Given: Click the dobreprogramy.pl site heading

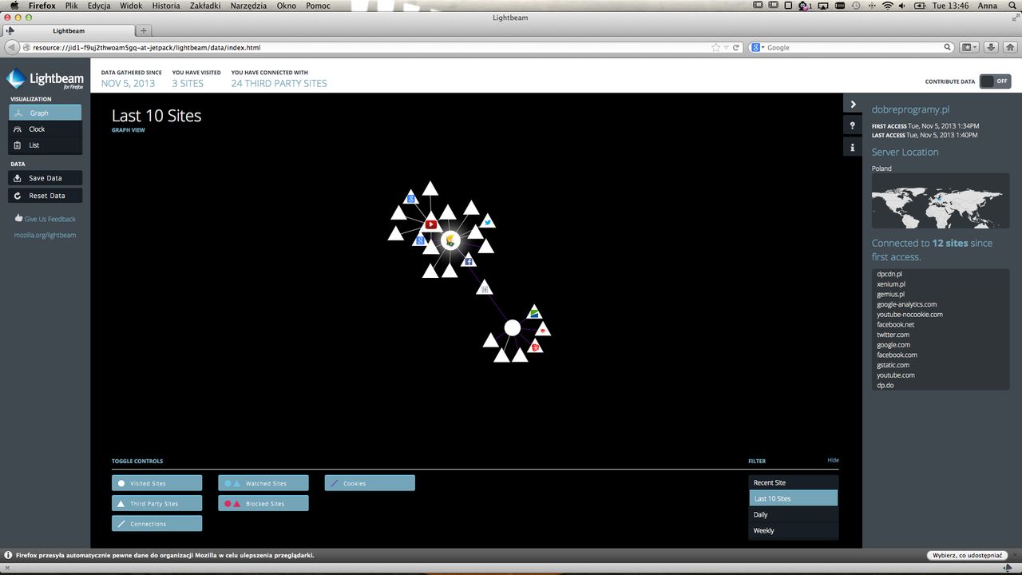Looking at the screenshot, I should [910, 109].
